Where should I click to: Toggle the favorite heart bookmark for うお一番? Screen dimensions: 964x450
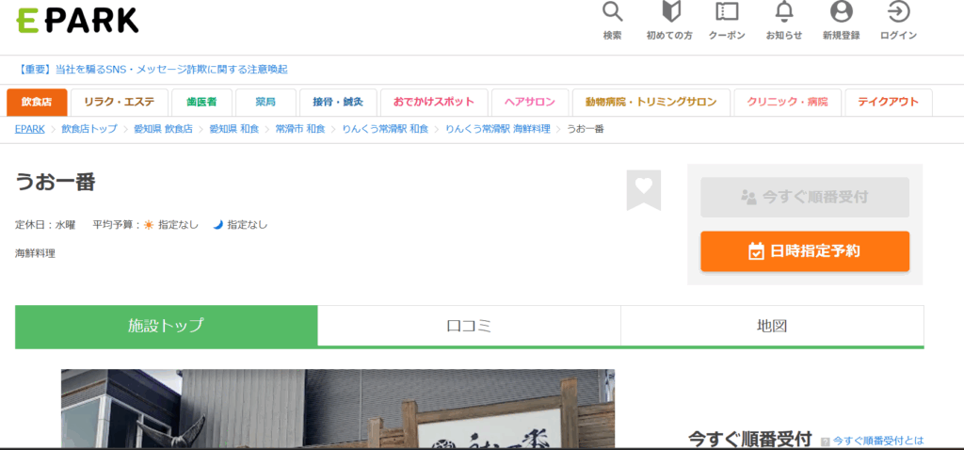click(644, 188)
